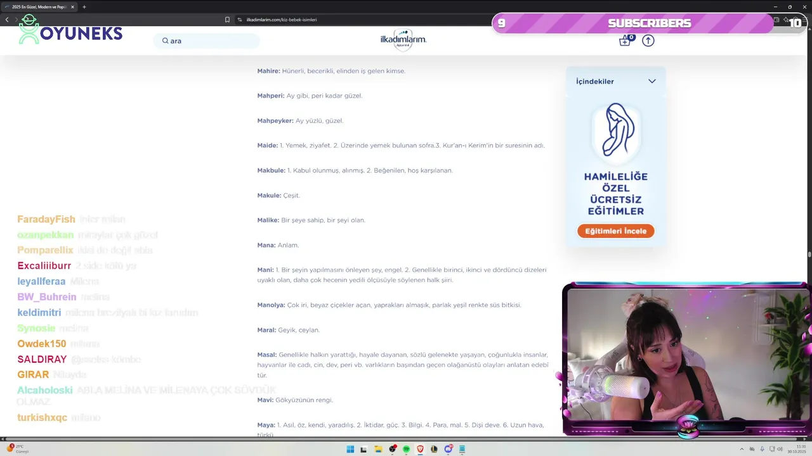812x456 pixels.
Task: Click the microphone tray icon
Action: [x=762, y=449]
